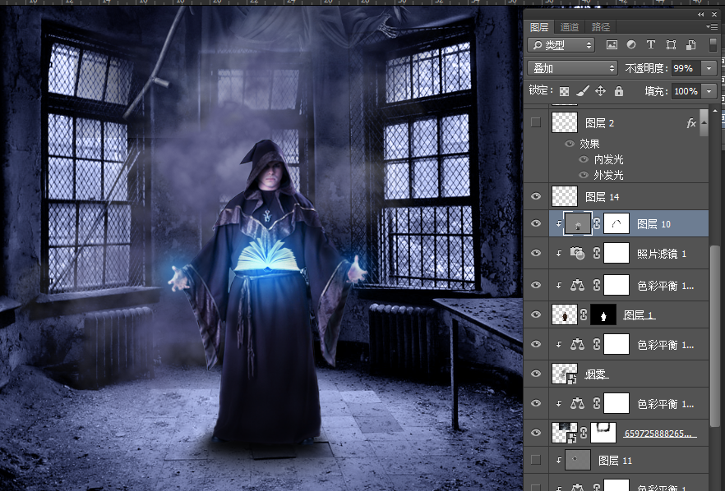Collapse effects arrow beside 图层 2 fx
725x491 pixels.
(x=704, y=122)
